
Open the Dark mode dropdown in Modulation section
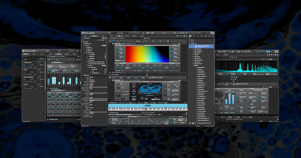(128, 67)
